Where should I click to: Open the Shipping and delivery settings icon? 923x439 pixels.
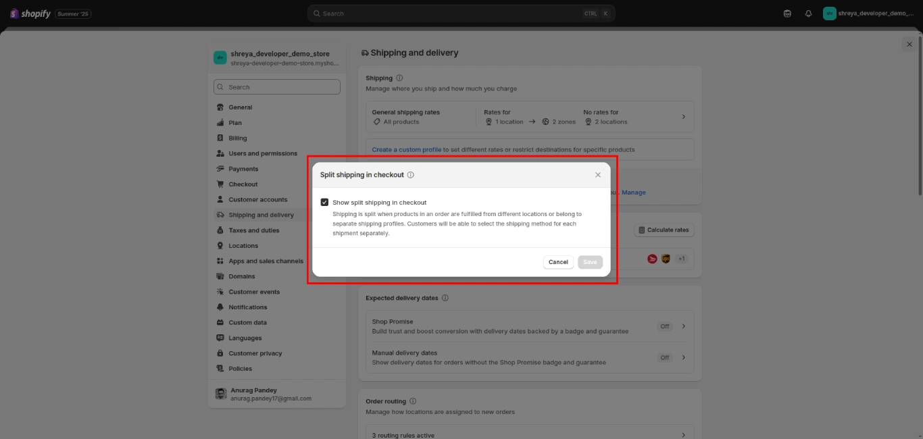point(221,214)
